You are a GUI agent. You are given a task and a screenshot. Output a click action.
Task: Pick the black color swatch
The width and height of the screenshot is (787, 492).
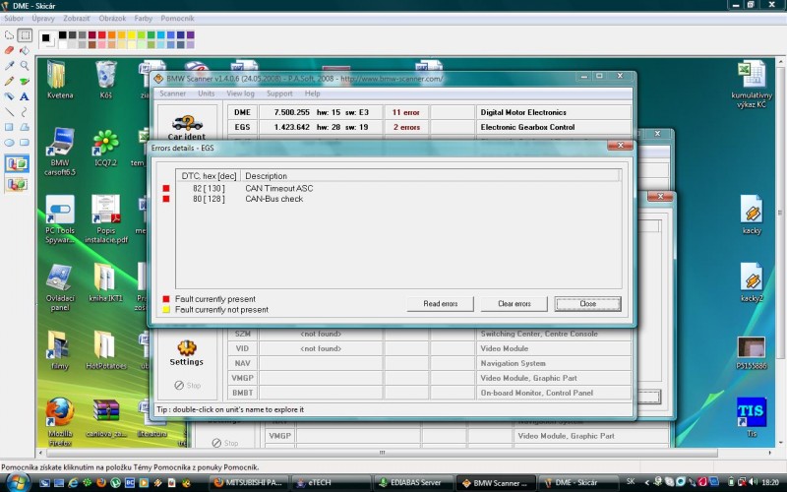[63, 34]
